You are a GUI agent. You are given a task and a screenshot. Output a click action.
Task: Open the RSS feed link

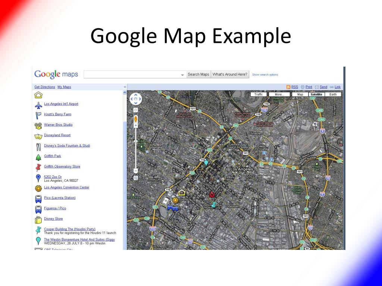(x=295, y=87)
